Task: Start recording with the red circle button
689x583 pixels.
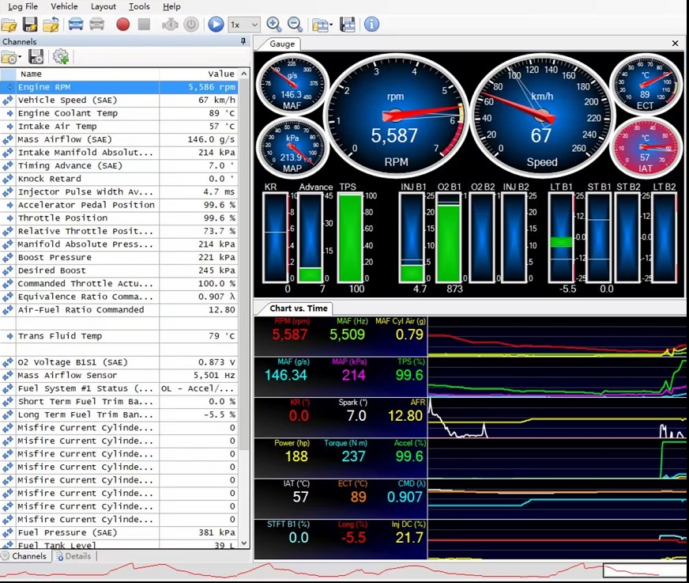Action: click(x=123, y=25)
